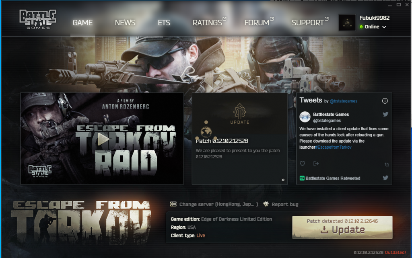The image size is (412, 258).
Task: Maximize the launcher window
Action: (398, 5)
